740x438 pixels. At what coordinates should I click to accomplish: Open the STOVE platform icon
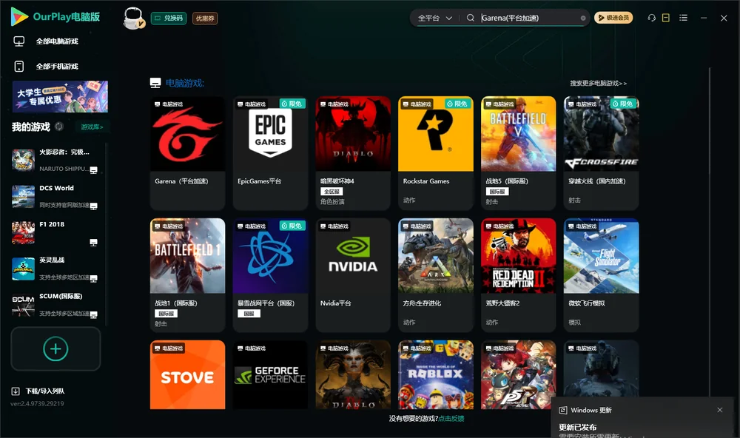pos(187,375)
